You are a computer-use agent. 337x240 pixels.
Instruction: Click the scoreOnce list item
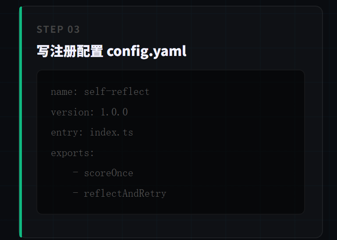(109, 173)
